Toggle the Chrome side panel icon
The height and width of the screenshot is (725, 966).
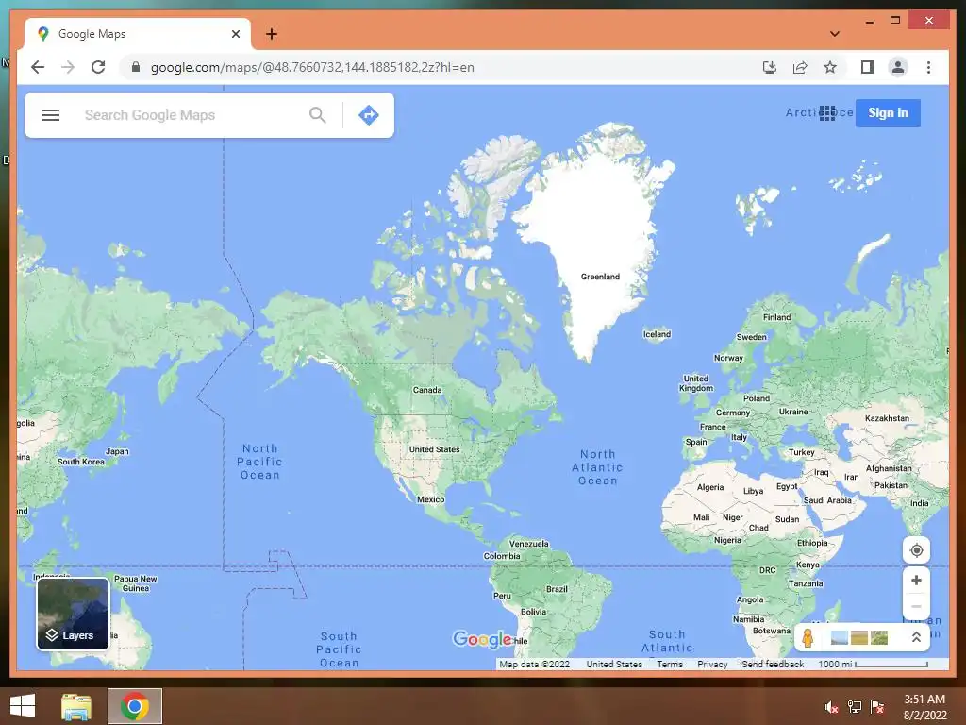868,67
